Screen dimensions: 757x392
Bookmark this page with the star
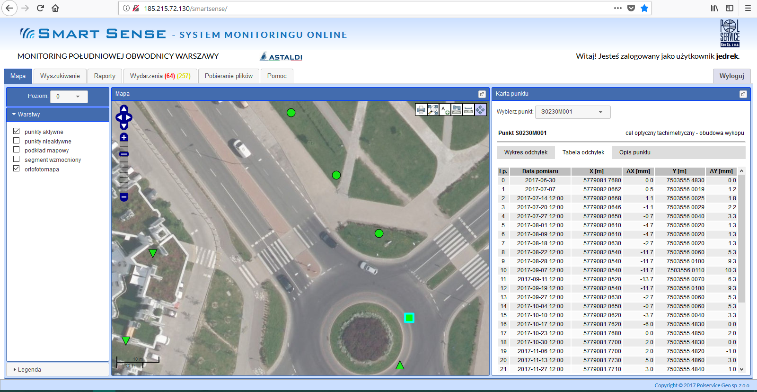pyautogui.click(x=644, y=8)
